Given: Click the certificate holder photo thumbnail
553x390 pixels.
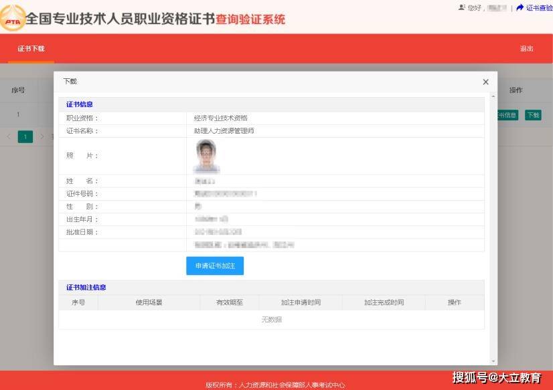Looking at the screenshot, I should (x=206, y=156).
